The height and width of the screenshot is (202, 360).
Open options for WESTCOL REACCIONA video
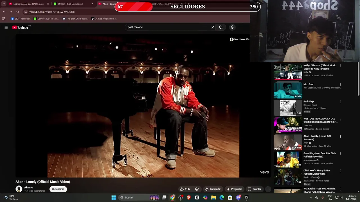click(x=340, y=119)
